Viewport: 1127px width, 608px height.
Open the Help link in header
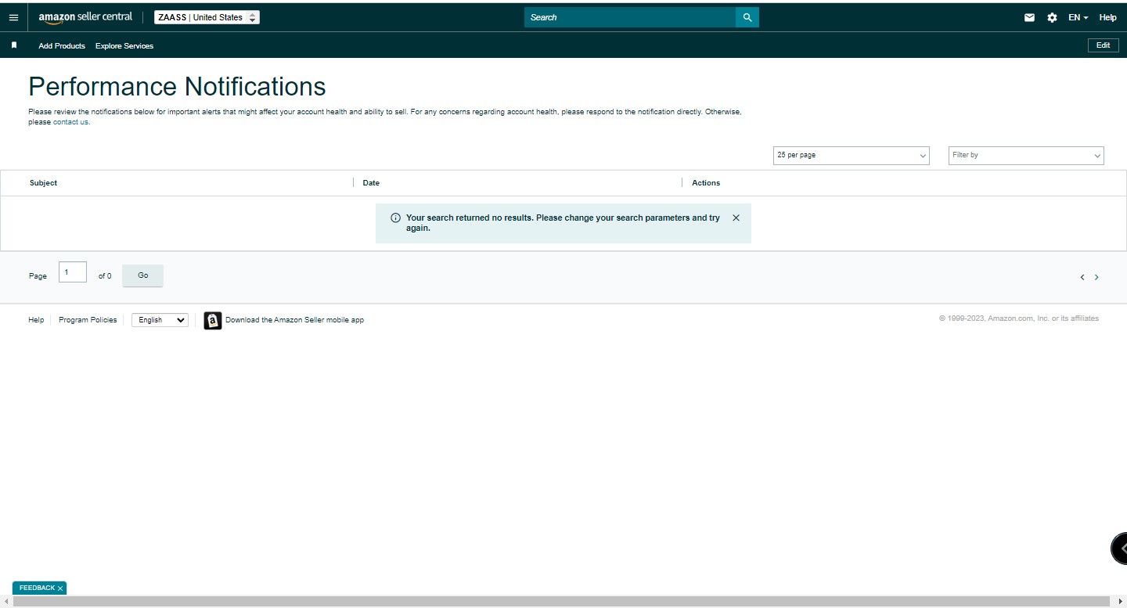click(x=1107, y=17)
